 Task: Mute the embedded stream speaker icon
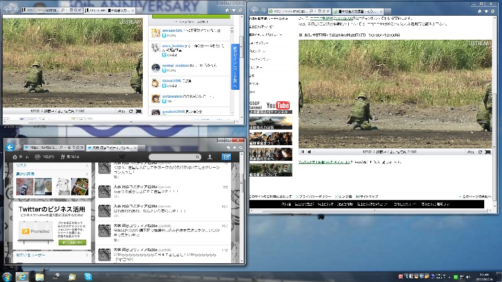pyautogui.click(x=310, y=152)
